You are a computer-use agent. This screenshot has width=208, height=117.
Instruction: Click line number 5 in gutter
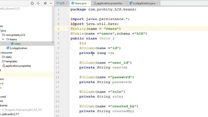pos(58,29)
